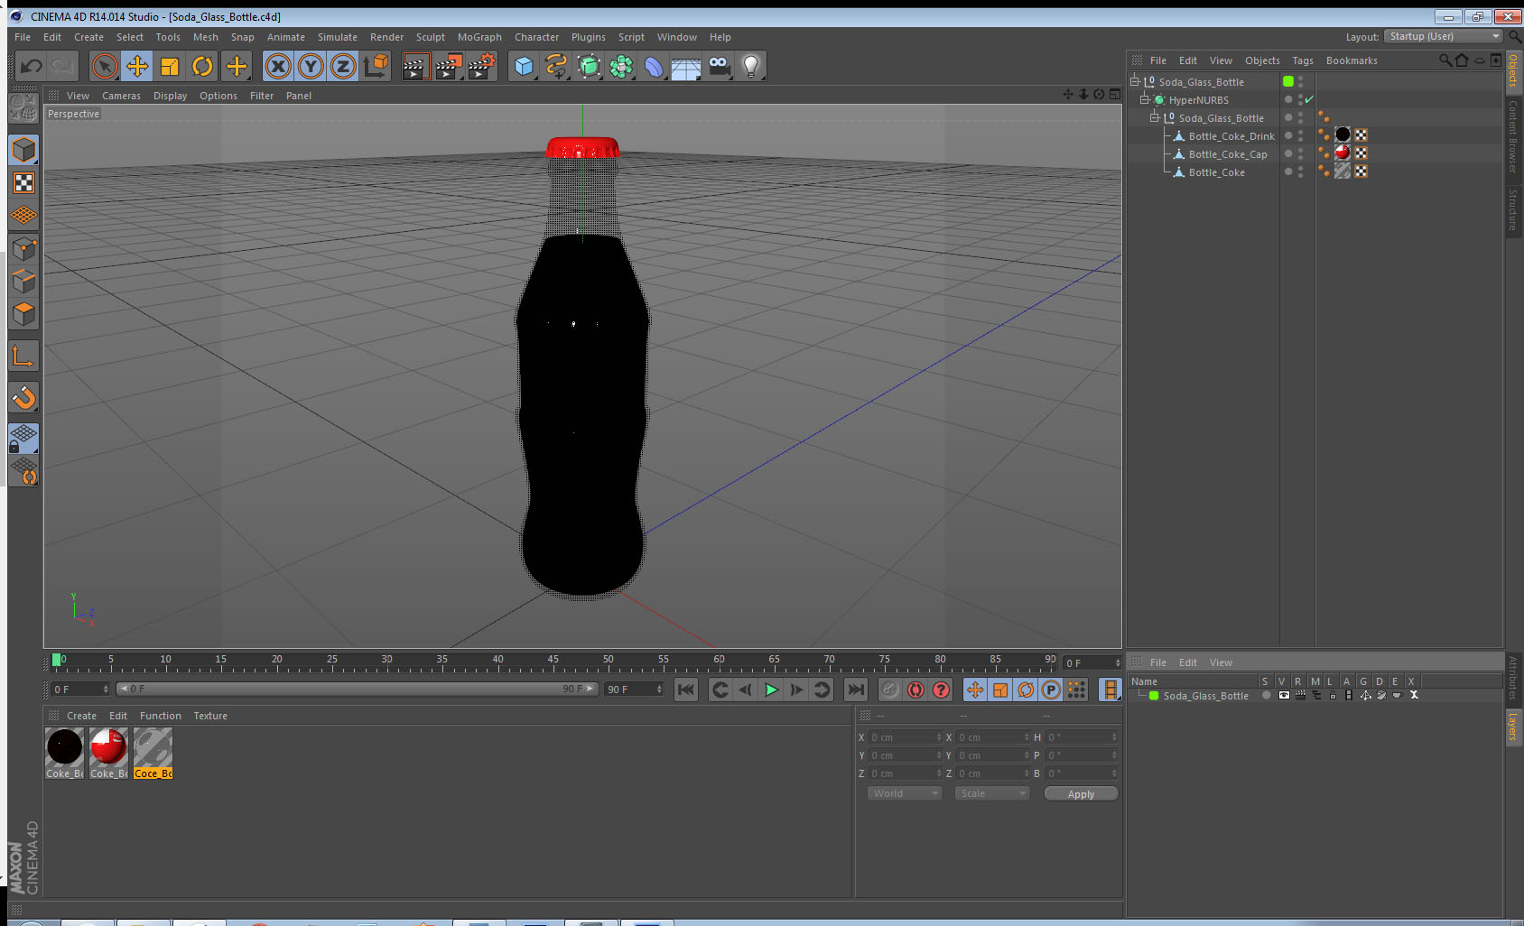The width and height of the screenshot is (1524, 926).
Task: Open the Scale mode dropdown
Action: click(992, 793)
